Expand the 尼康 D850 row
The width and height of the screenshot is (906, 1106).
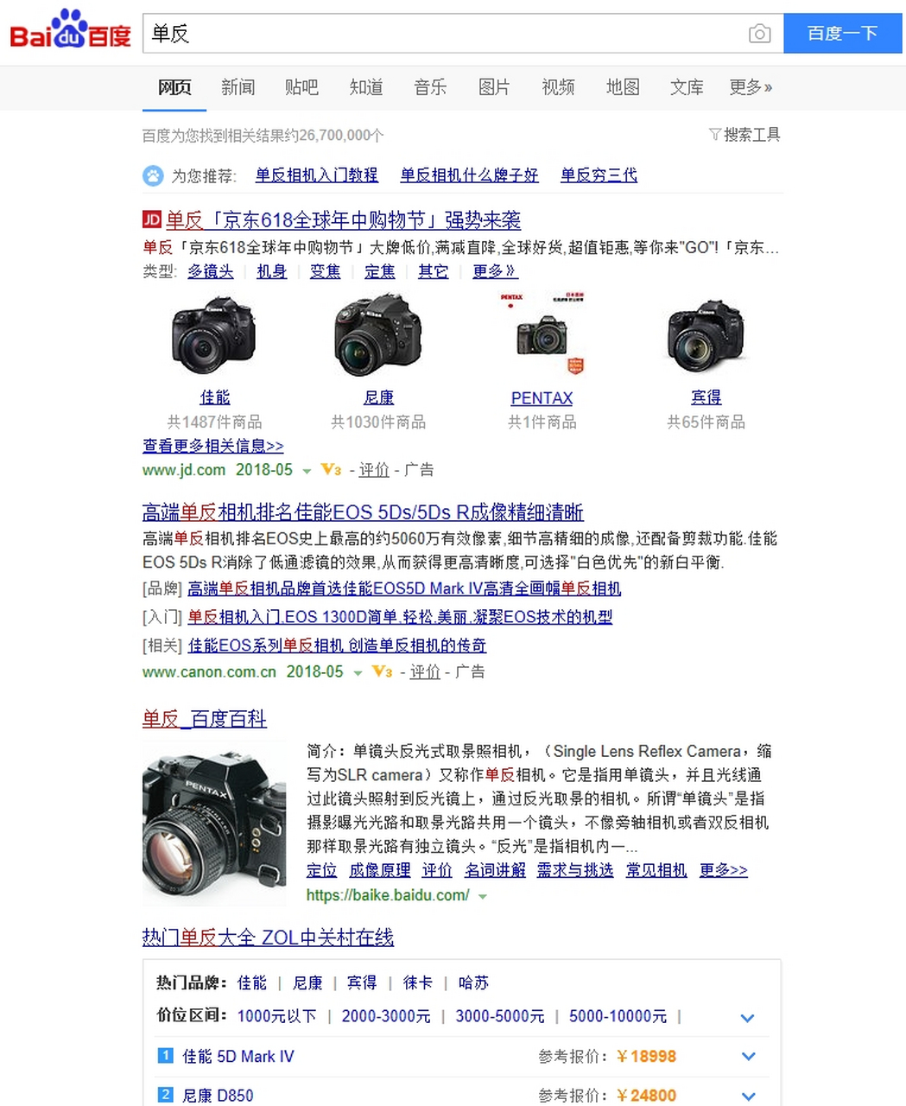pos(748,1096)
